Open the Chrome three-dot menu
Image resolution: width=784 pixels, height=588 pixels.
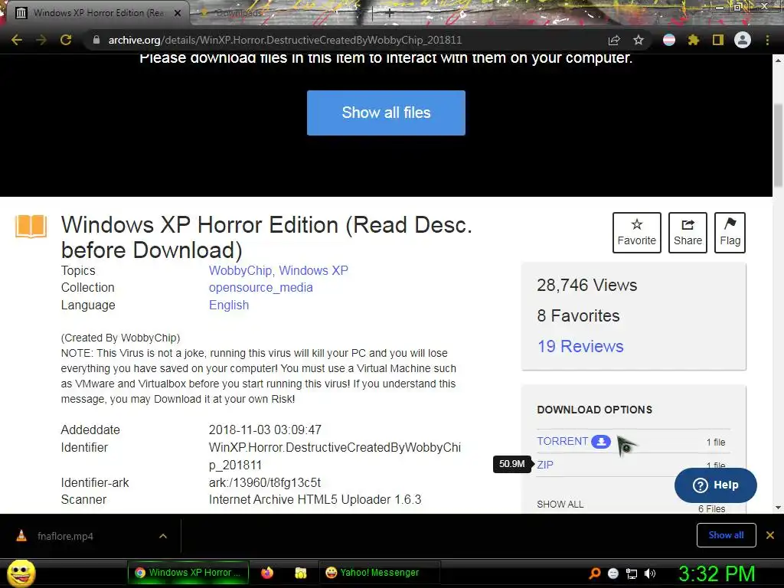767,40
